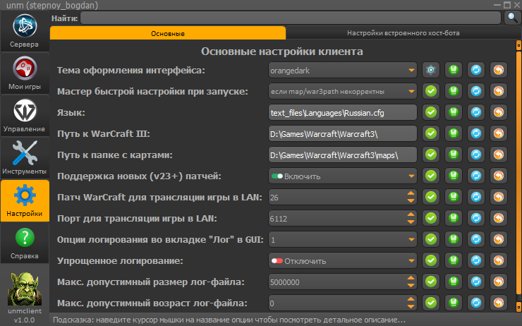Open the Сервера section in the sidebar

click(25, 31)
